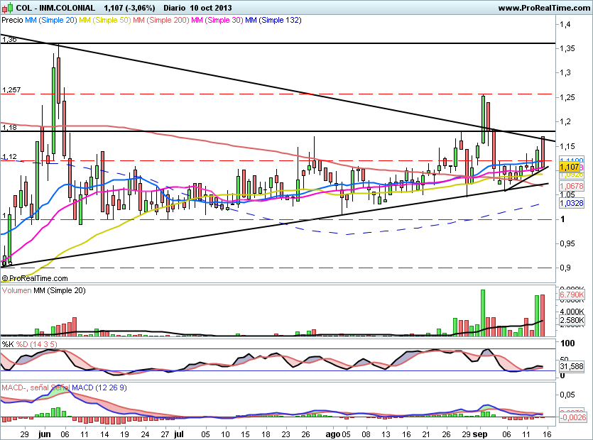Image resolution: width=593 pixels, height=440 pixels.
Task: Click the 1,107 current price tag
Action: tap(571, 167)
